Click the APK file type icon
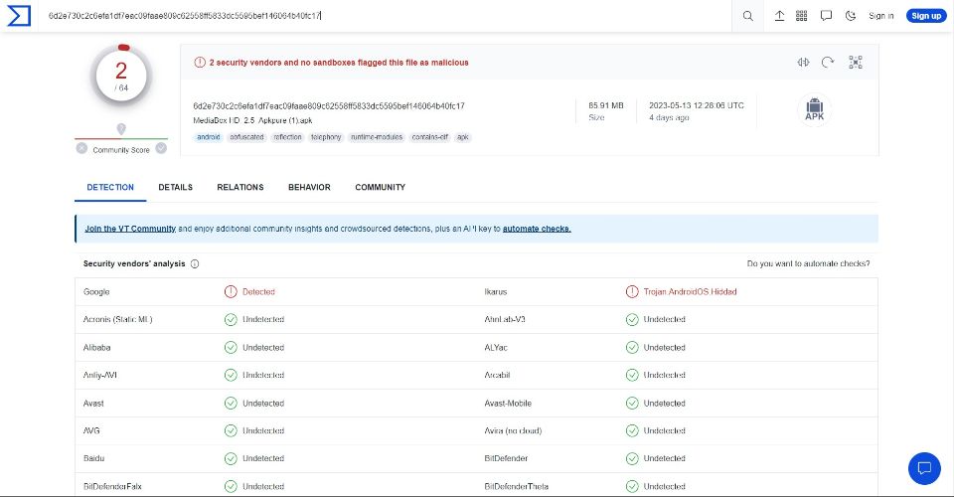The image size is (954, 497). [814, 110]
